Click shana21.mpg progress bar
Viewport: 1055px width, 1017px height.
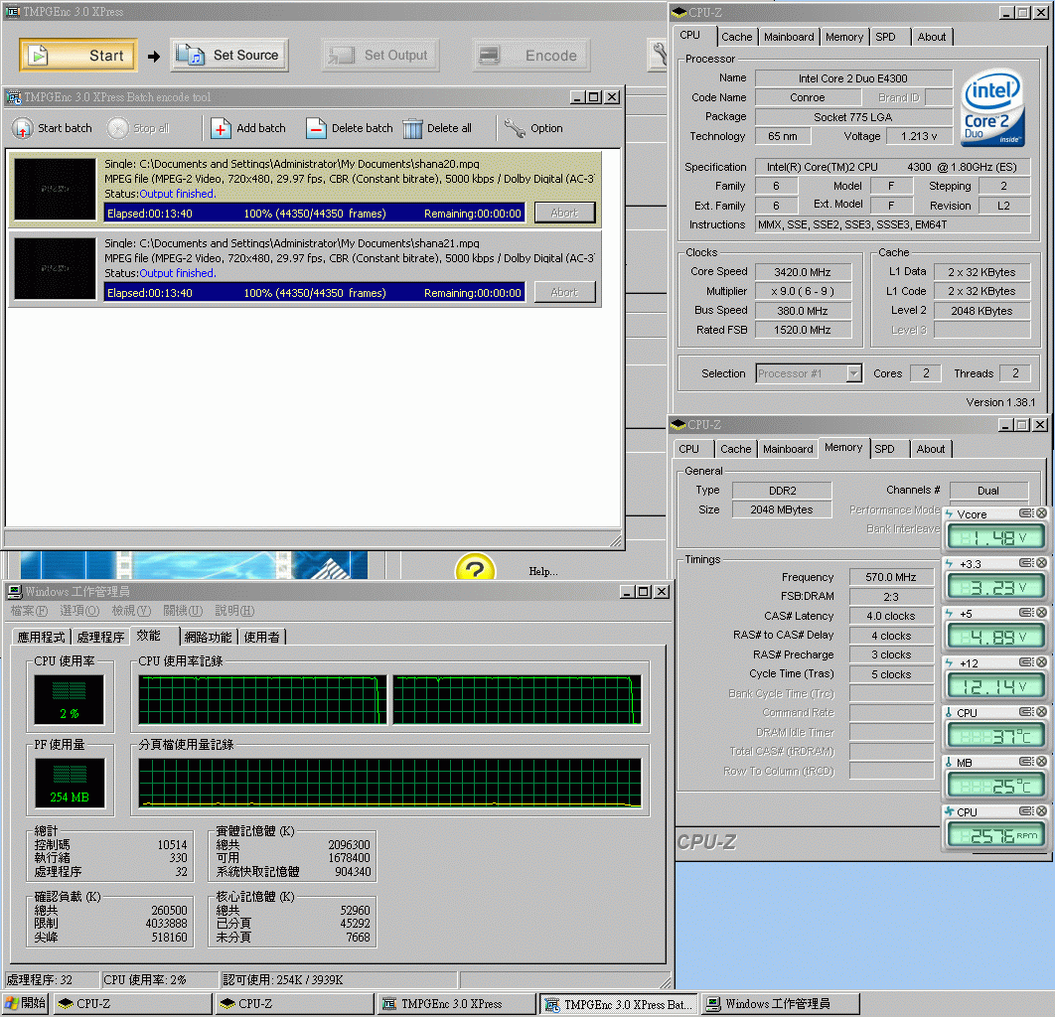pos(314,293)
